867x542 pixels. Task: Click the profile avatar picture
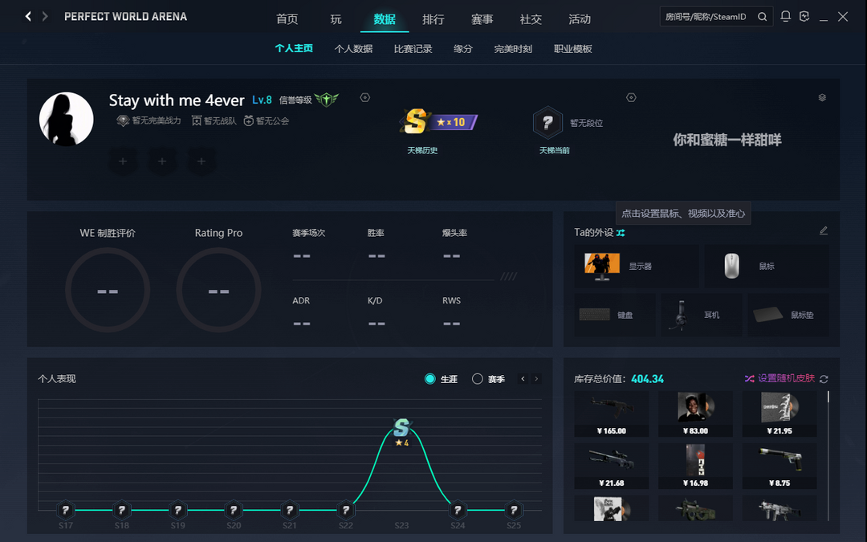click(x=67, y=120)
